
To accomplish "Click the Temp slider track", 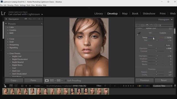I will pyautogui.click(x=156, y=37).
